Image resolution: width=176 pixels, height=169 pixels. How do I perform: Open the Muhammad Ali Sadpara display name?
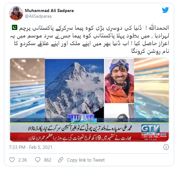49,11
